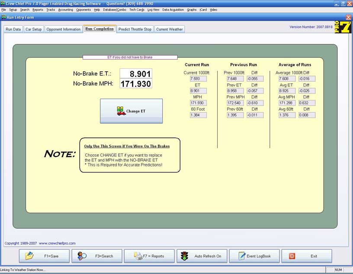
Task: Click the Prev 60ft field showing 1.395
Action: (x=235, y=115)
